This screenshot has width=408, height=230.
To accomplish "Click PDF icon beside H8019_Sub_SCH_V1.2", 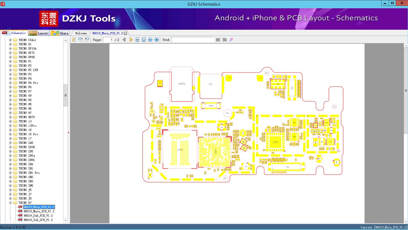I will (20, 220).
